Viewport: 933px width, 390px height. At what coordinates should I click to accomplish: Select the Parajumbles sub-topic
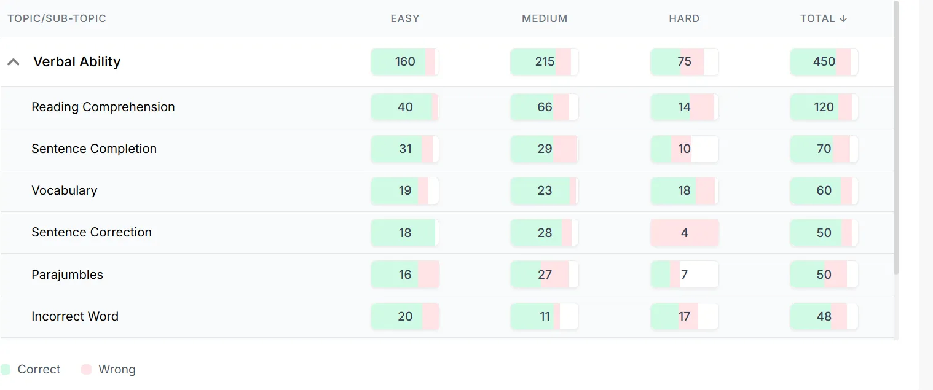tap(68, 275)
